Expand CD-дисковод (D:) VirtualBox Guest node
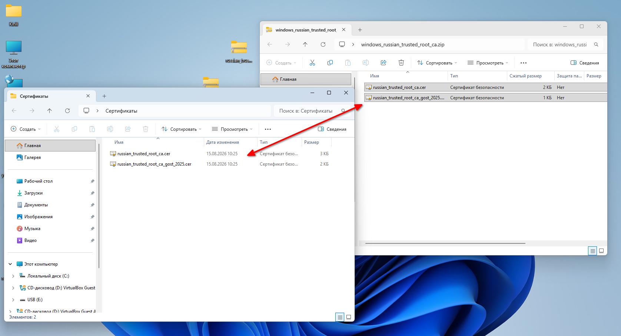The image size is (621, 336). pos(13,288)
